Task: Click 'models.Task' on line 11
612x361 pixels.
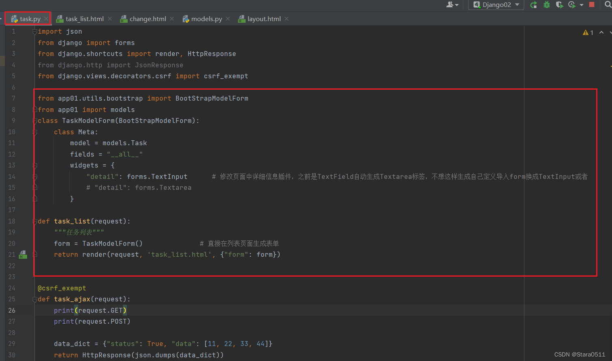Action: pyautogui.click(x=125, y=143)
